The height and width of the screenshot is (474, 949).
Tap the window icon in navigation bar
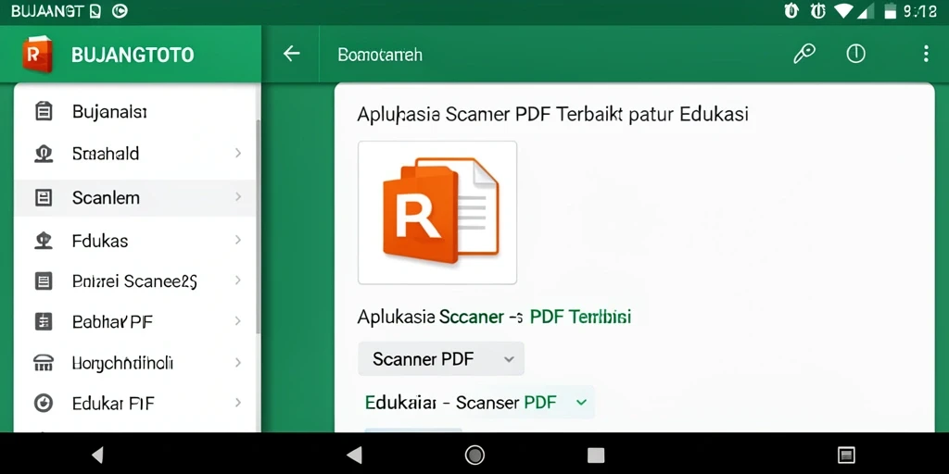(845, 455)
